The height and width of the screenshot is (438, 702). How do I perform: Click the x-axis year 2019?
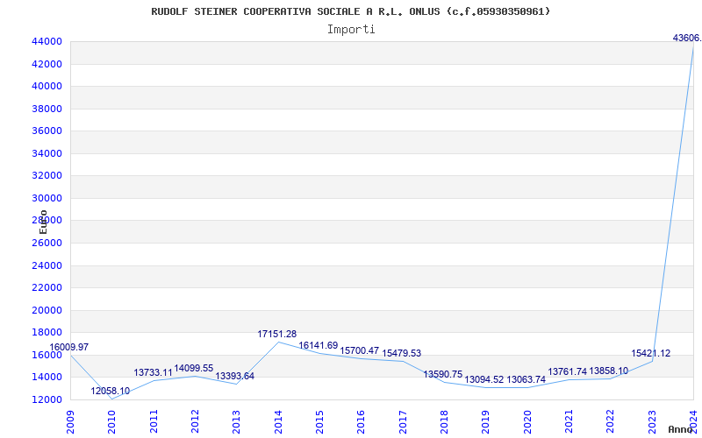[486, 422]
